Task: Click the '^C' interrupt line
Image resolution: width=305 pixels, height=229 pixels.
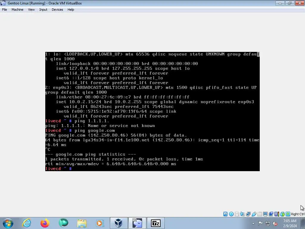Action: tap(48, 150)
